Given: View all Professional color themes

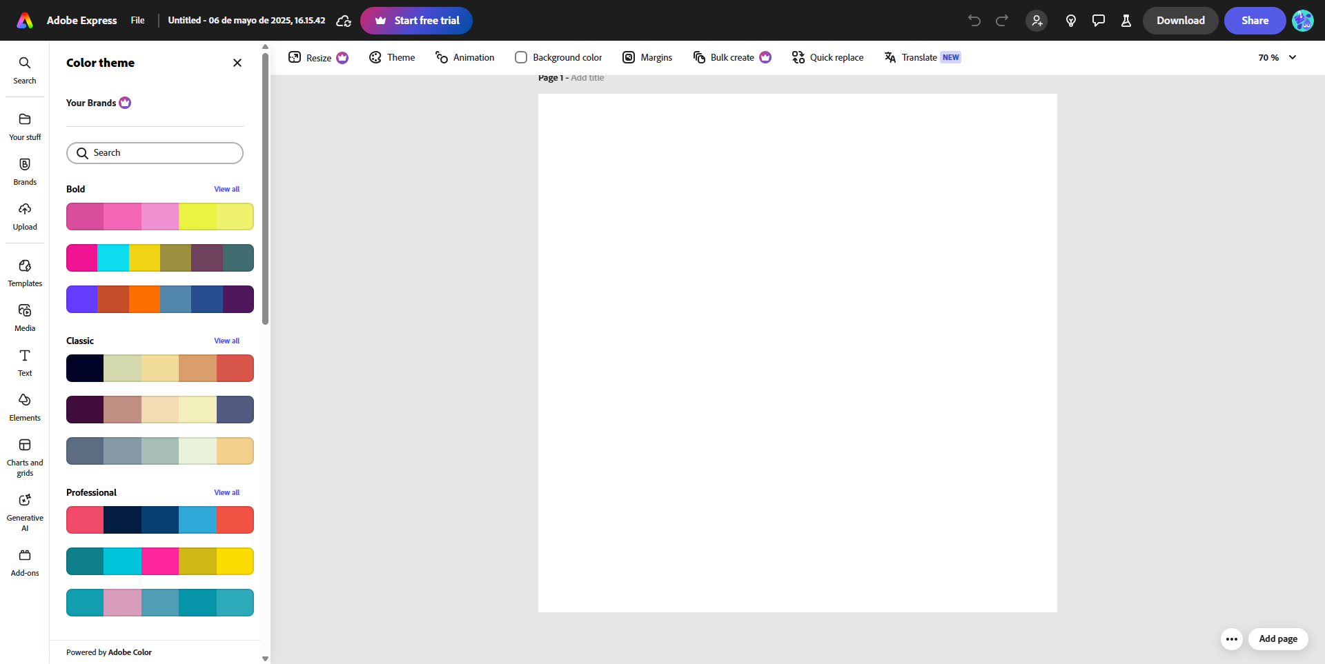Looking at the screenshot, I should pyautogui.click(x=226, y=492).
